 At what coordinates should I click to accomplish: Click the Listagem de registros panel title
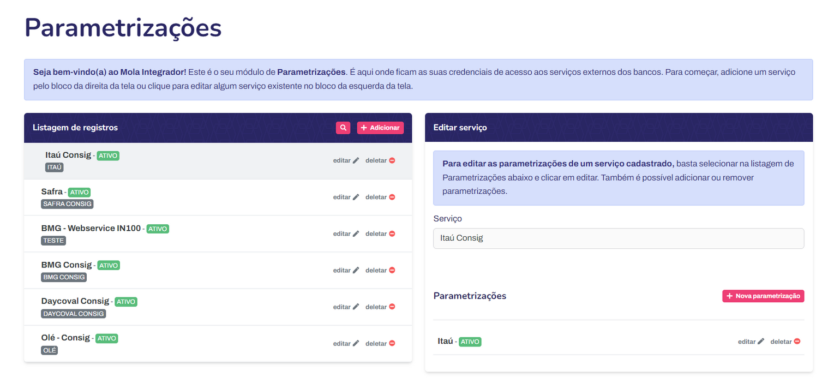tap(75, 128)
